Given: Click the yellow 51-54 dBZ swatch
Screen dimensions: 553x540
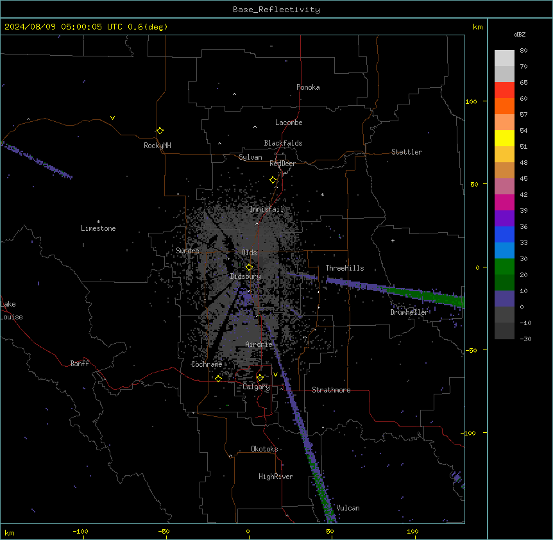Looking at the screenshot, I should 504,138.
